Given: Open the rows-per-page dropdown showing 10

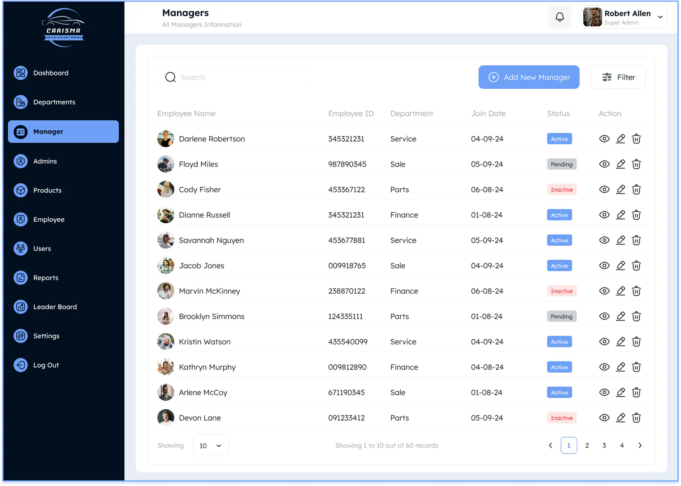Looking at the screenshot, I should pos(211,445).
